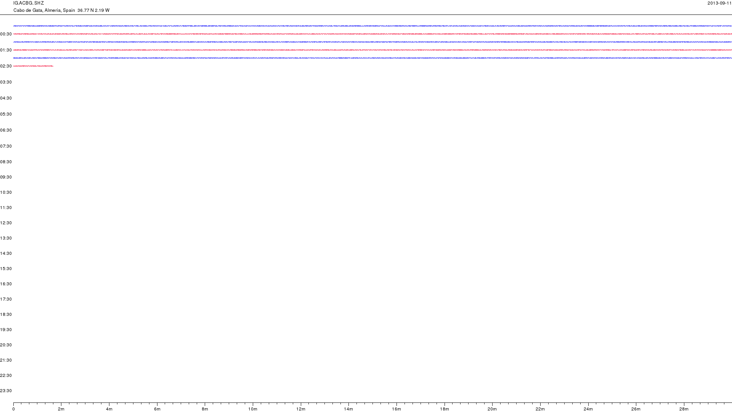
Task: Click the 18m tick label on time axis
Action: tap(445, 409)
